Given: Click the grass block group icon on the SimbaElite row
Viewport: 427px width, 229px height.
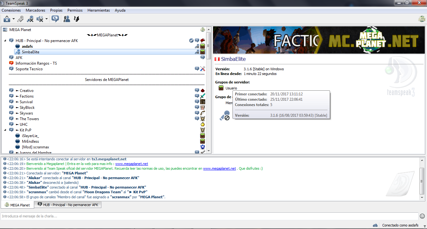Looking at the screenshot, I should click(203, 52).
